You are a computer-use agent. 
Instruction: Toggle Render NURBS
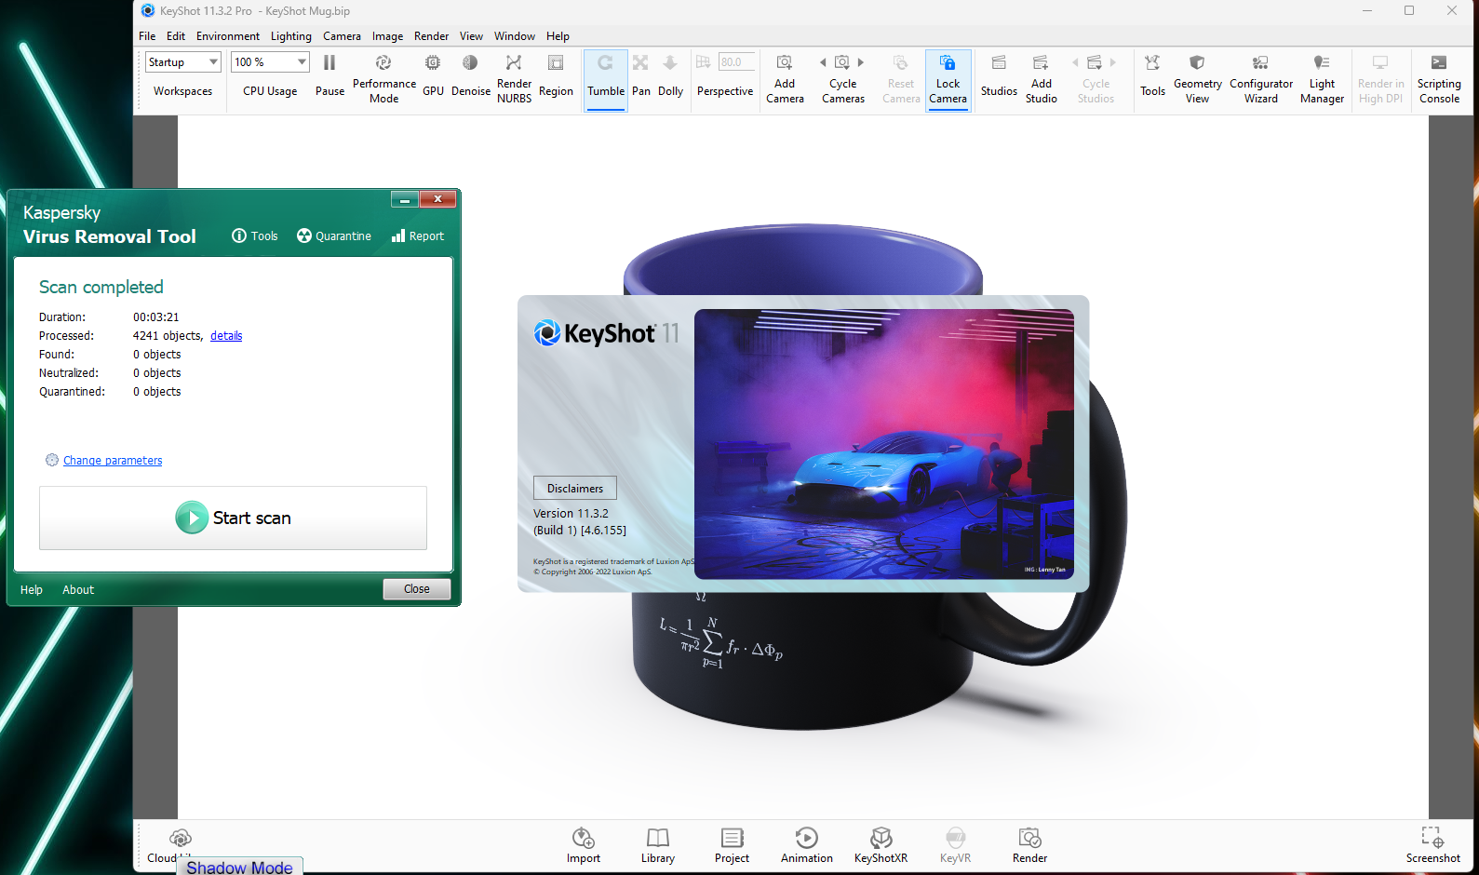[x=514, y=78]
